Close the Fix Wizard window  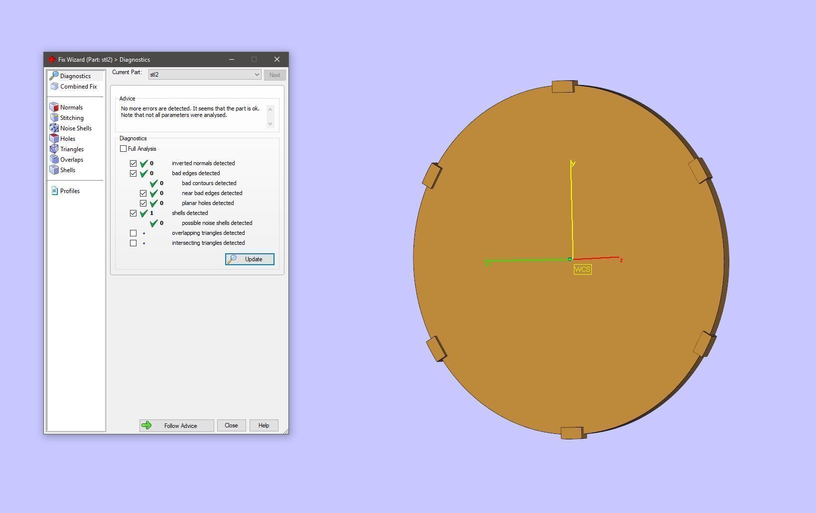(x=277, y=59)
